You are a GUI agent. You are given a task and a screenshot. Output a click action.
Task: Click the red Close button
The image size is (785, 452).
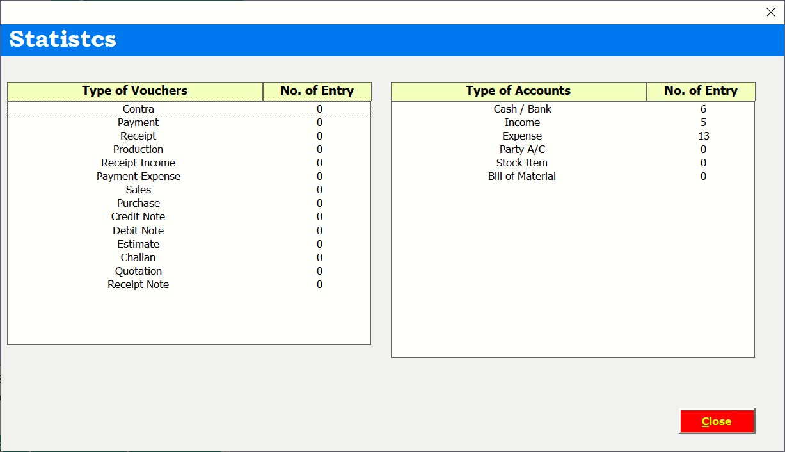click(x=717, y=421)
